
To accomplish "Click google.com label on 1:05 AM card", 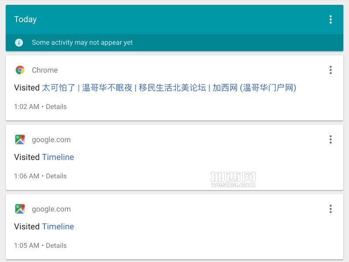I will click(51, 209).
